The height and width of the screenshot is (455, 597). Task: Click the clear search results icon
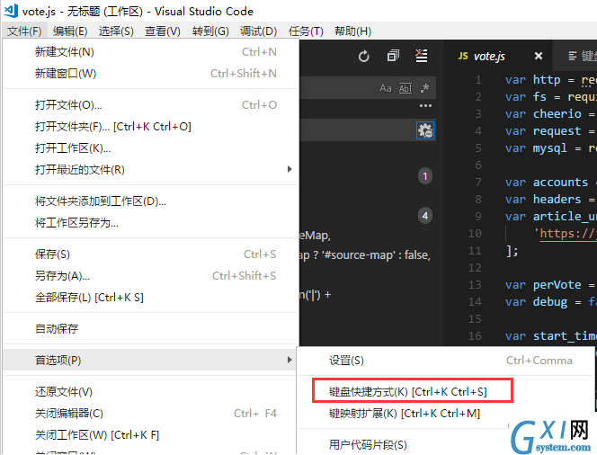421,56
